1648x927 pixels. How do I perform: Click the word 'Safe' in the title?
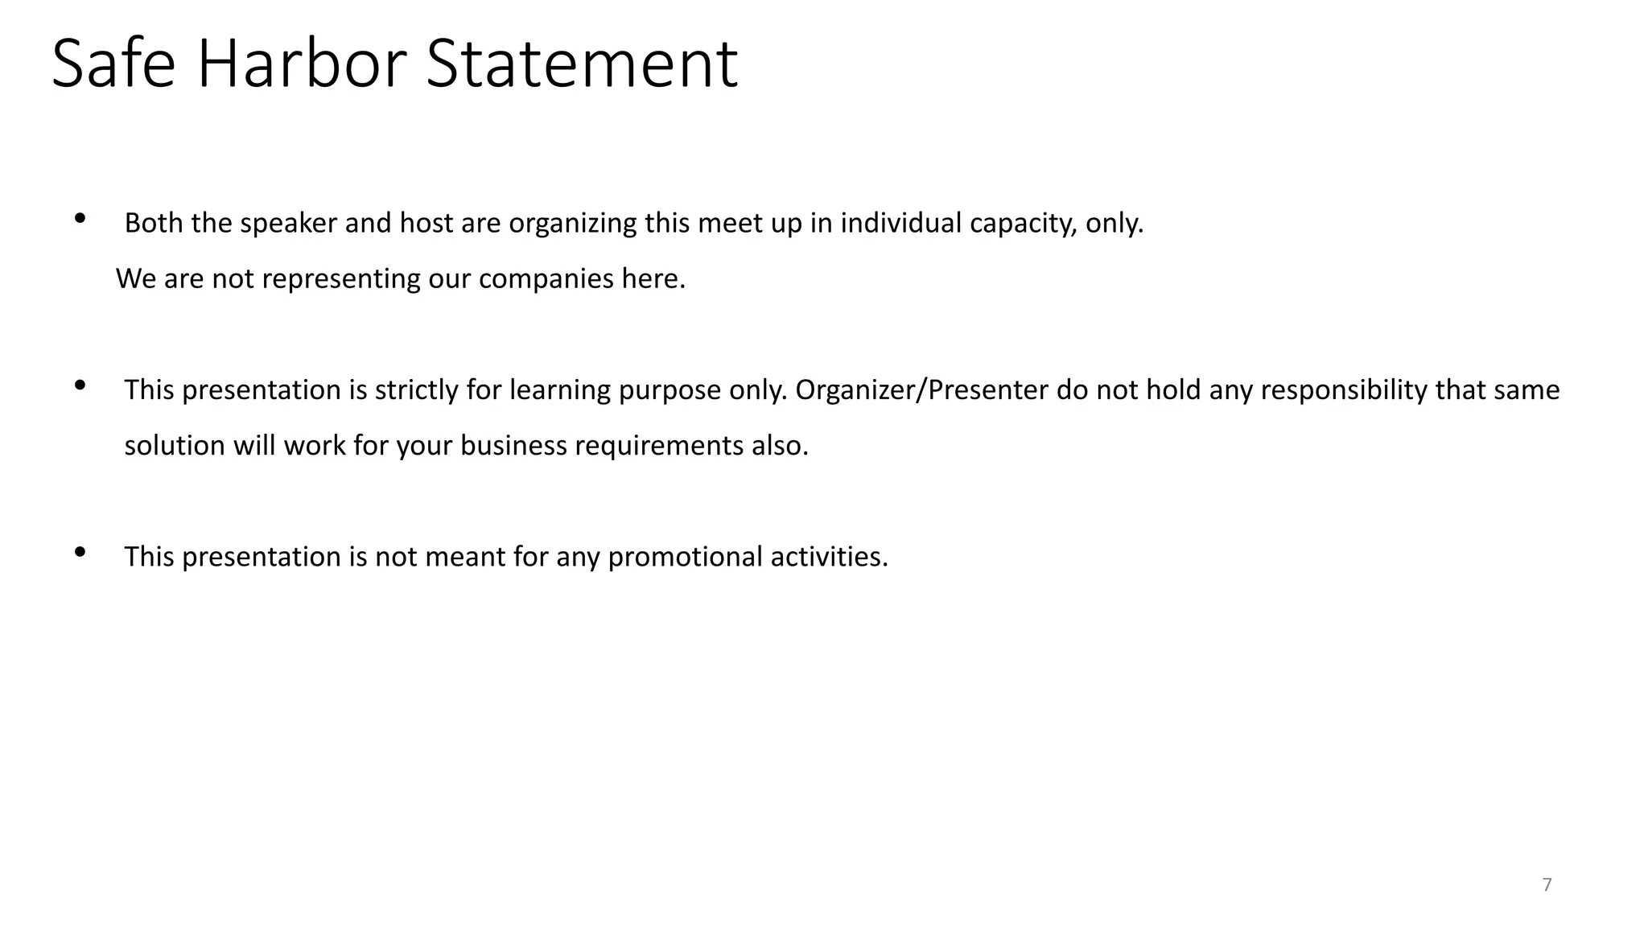113,63
